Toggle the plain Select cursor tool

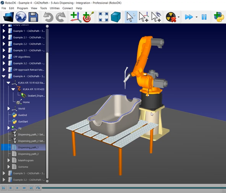[131, 17]
